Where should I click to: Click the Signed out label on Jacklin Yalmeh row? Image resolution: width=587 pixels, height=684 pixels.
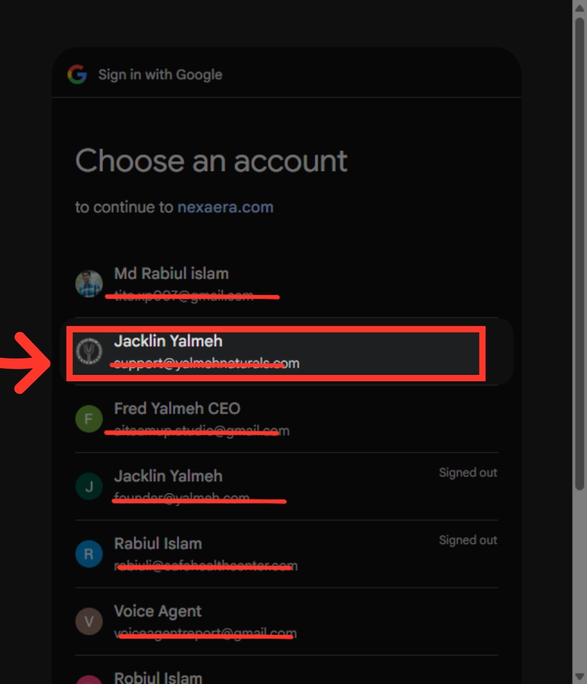click(x=468, y=472)
